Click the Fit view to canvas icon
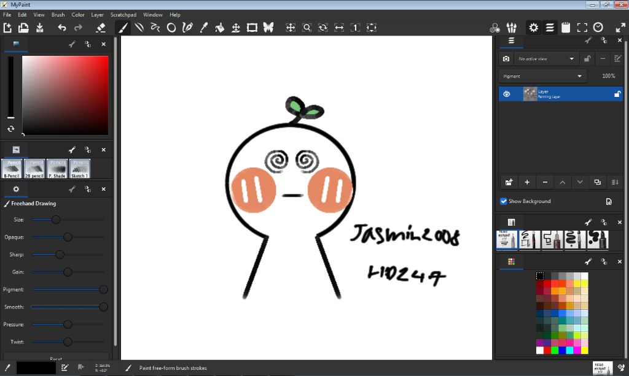This screenshot has width=629, height=376. (372, 28)
